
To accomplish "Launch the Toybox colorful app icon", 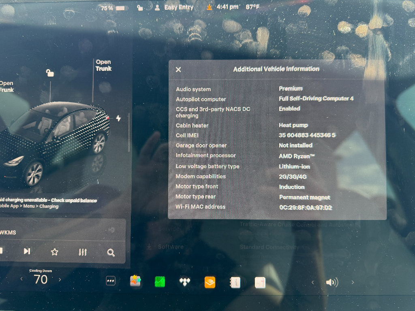I will (135, 281).
